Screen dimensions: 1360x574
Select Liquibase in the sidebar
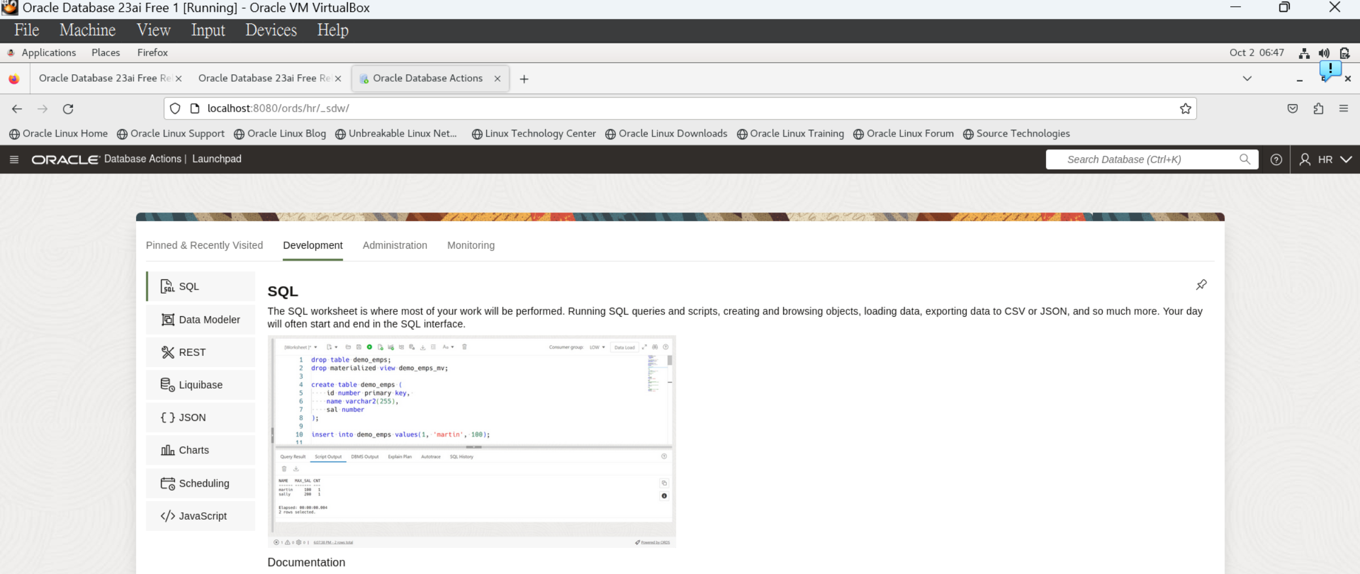pos(201,385)
